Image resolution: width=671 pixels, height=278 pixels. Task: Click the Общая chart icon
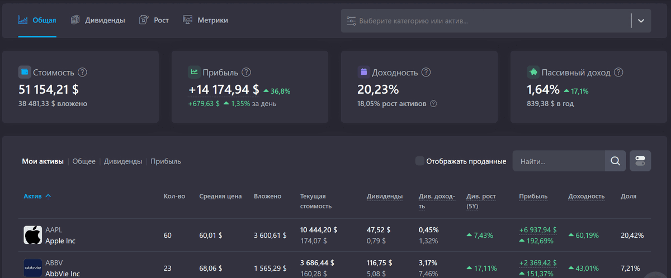(x=23, y=20)
